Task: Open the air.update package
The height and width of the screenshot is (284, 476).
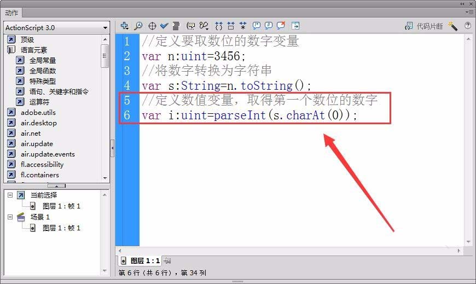Action: point(37,144)
